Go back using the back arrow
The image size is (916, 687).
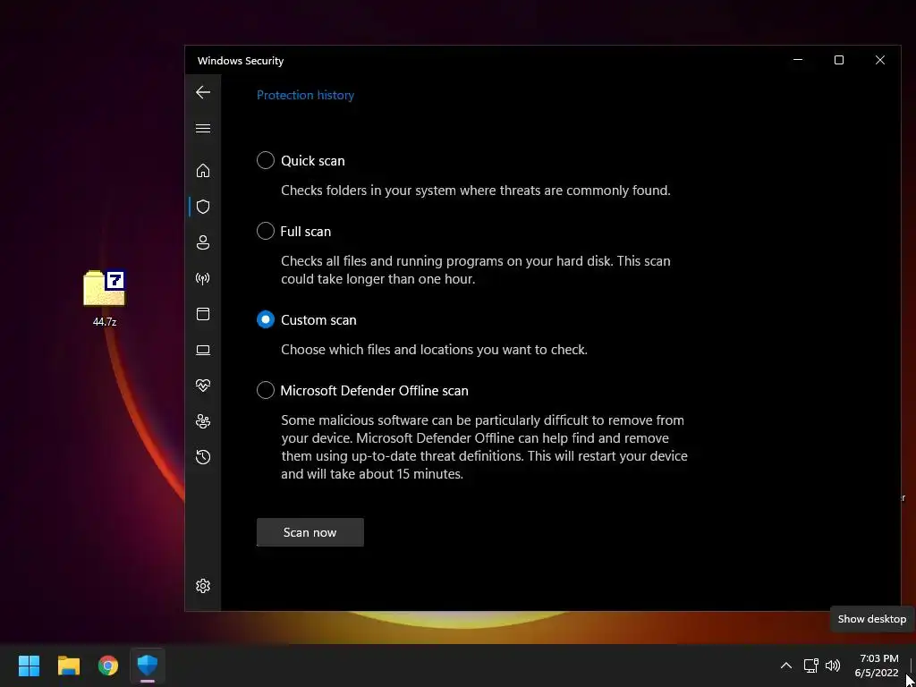pos(203,92)
